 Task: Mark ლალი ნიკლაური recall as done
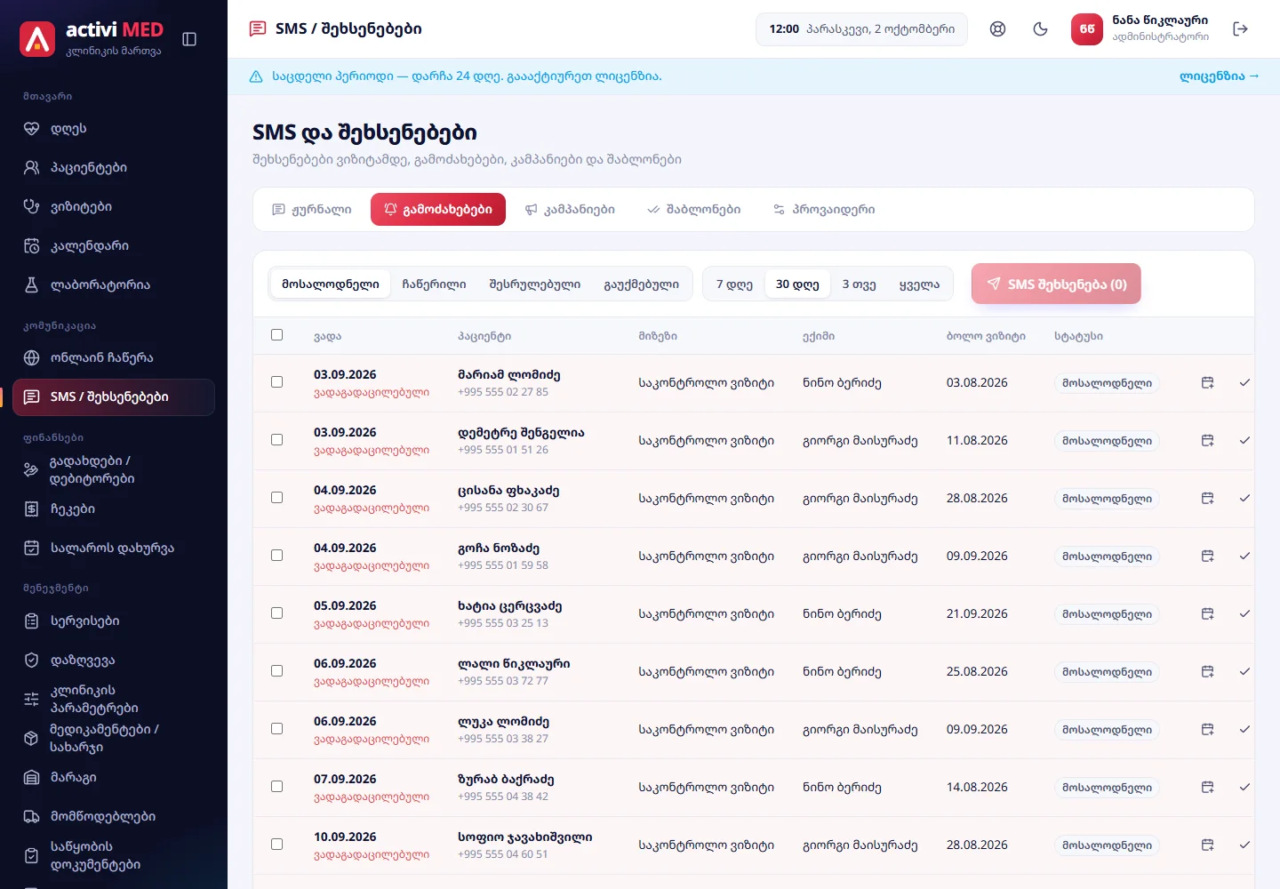coord(1244,671)
